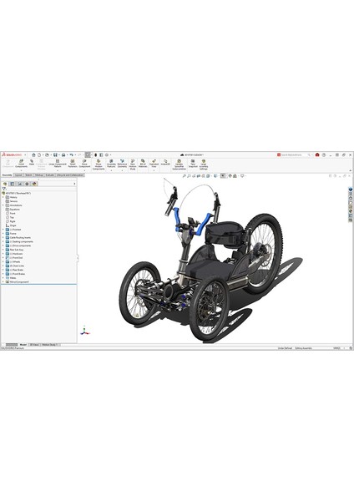Open the PropertyManager panel tab
354x501 pixels.
[13, 184]
